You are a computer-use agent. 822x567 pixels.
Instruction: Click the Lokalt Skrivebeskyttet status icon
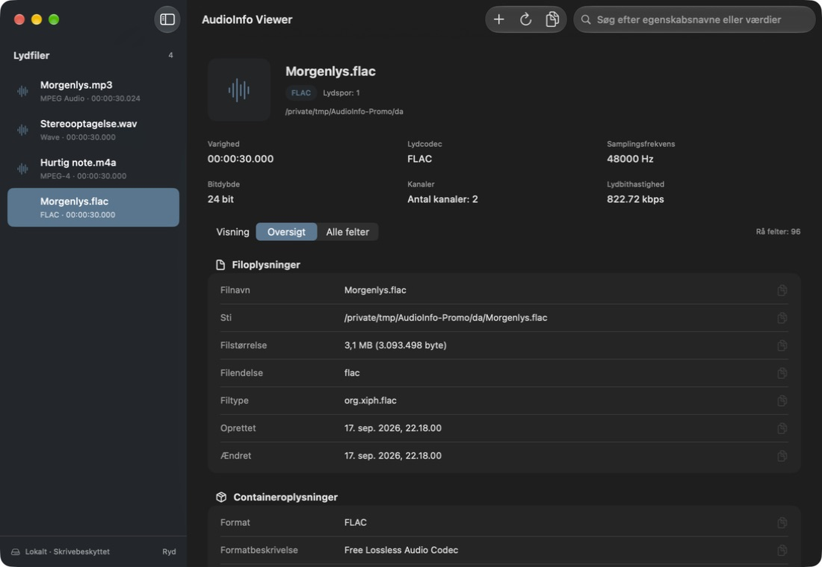pos(16,552)
